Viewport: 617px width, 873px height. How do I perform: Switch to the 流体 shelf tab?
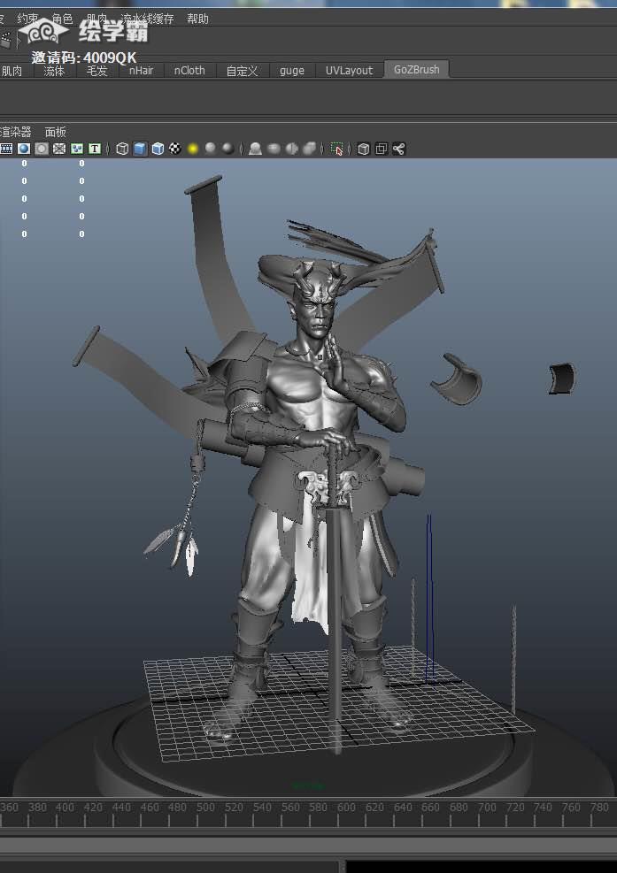(x=54, y=71)
